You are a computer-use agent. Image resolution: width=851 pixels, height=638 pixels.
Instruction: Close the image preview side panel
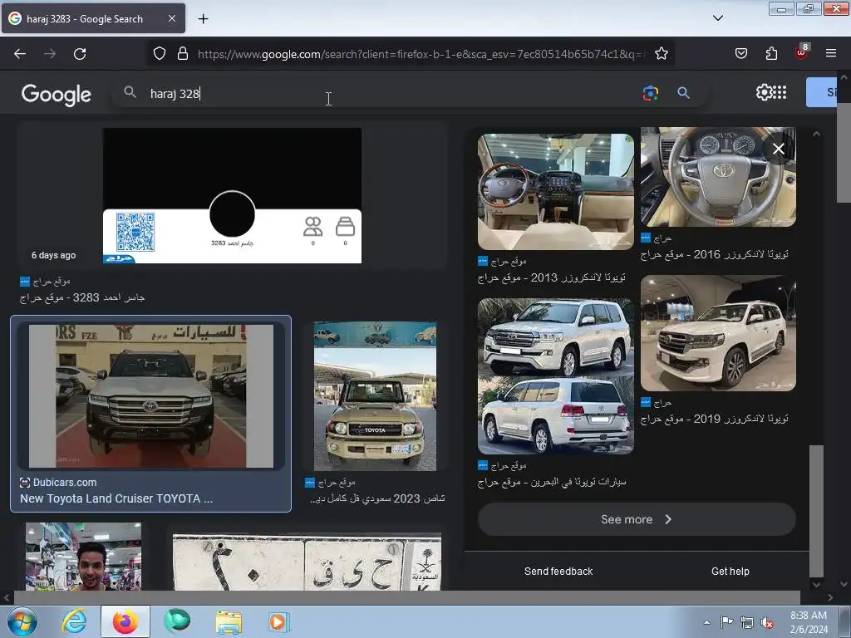(x=778, y=149)
